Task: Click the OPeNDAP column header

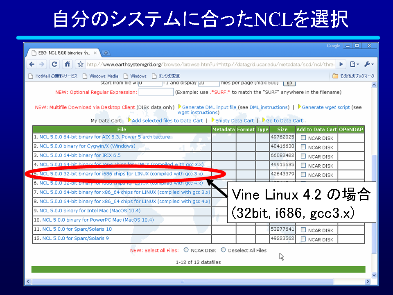Action: pyautogui.click(x=351, y=129)
